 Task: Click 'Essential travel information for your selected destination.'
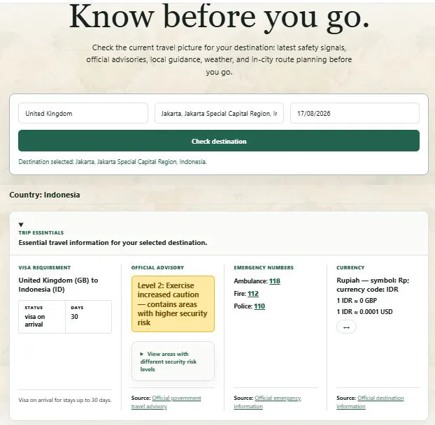coord(113,243)
